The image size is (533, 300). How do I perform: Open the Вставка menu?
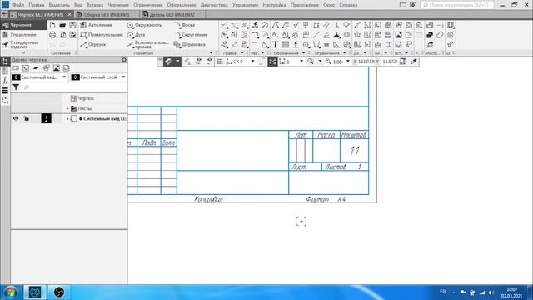(x=95, y=5)
